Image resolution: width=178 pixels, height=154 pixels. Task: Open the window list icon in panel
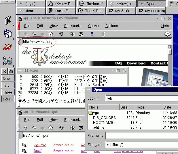8,34
